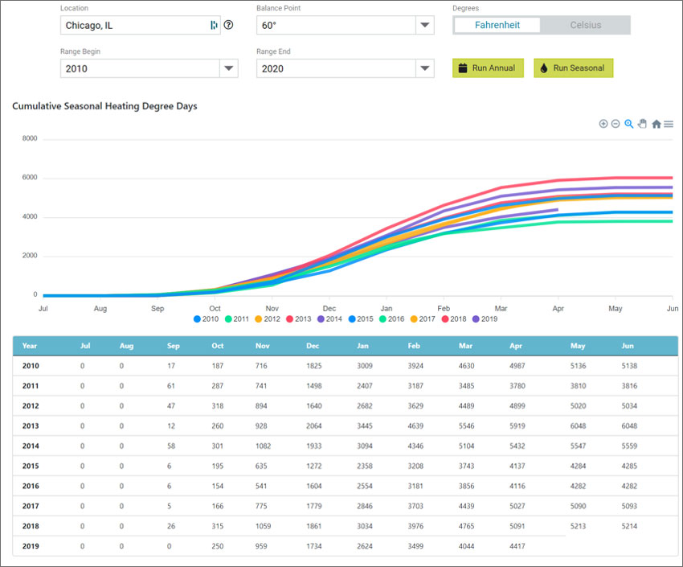This screenshot has width=683, height=567.
Task: Toggle the 2017 series legend
Action: point(423,319)
